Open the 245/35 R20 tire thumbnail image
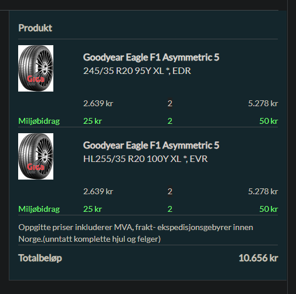Screen dimensions: 296x294 click(36, 68)
